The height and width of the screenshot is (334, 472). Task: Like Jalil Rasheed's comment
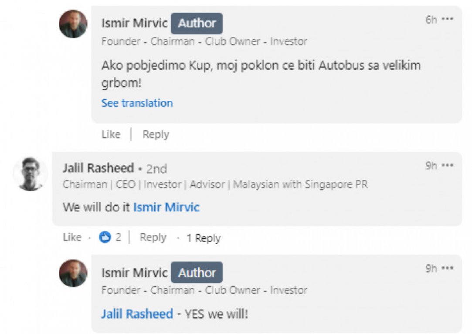[72, 237]
